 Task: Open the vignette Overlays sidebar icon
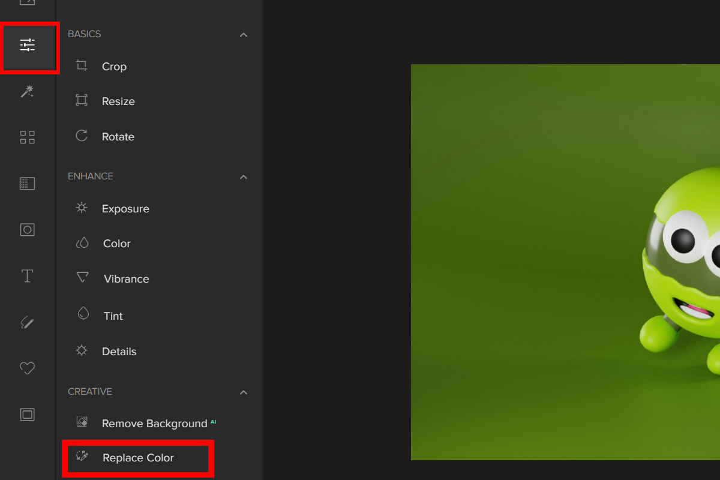(28, 230)
